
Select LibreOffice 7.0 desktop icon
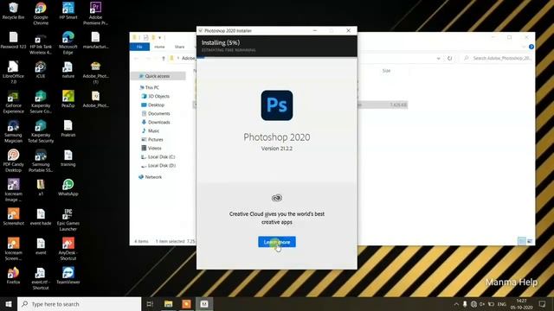14,73
